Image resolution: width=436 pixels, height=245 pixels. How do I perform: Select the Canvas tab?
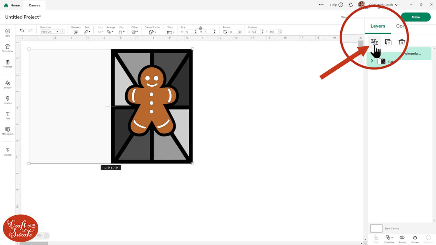click(34, 5)
